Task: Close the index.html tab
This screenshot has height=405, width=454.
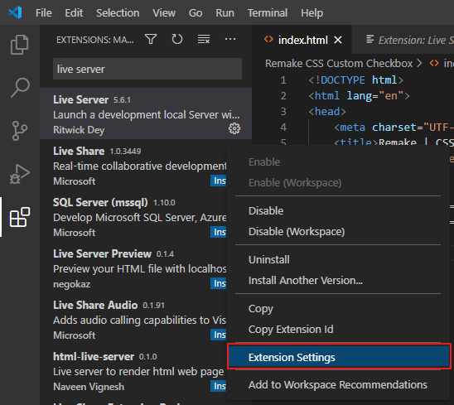Action: pyautogui.click(x=338, y=40)
